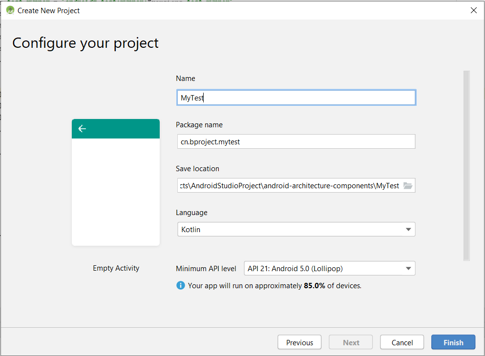Close the Create New Project window
The height and width of the screenshot is (356, 485).
473,10
